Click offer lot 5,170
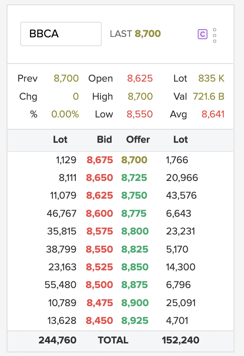 (x=177, y=249)
